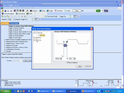Expand the FF-D group

coord(34,38)
